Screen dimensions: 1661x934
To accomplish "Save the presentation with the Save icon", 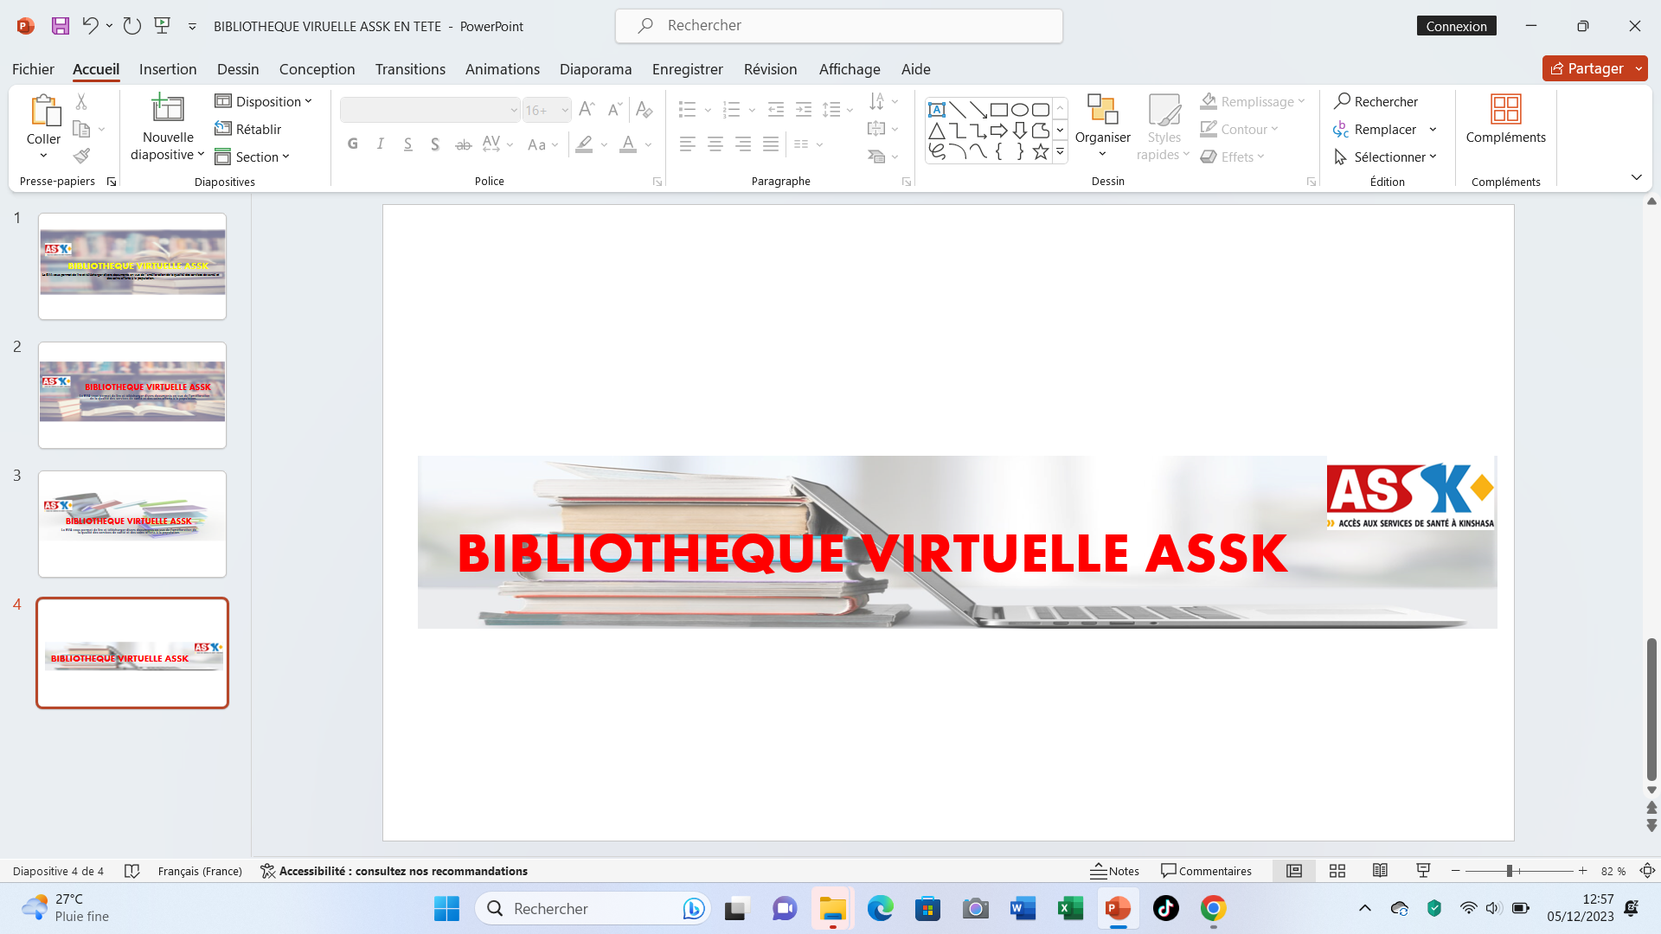I will coord(60,26).
